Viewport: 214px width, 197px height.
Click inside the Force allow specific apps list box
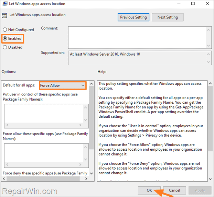coord(44,153)
